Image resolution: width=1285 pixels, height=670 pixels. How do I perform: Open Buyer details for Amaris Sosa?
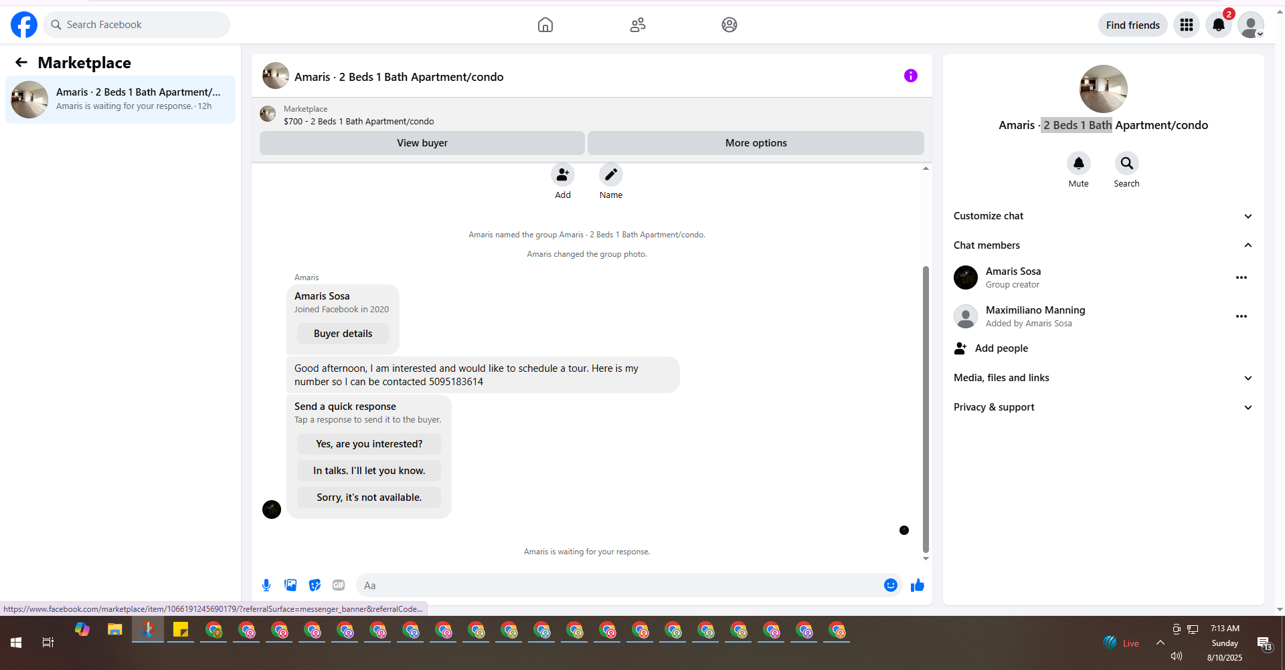coord(343,334)
